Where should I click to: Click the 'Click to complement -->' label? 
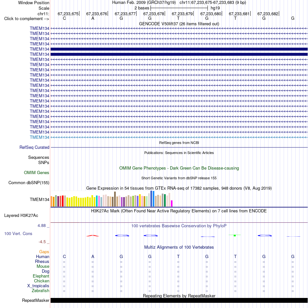point(27,19)
